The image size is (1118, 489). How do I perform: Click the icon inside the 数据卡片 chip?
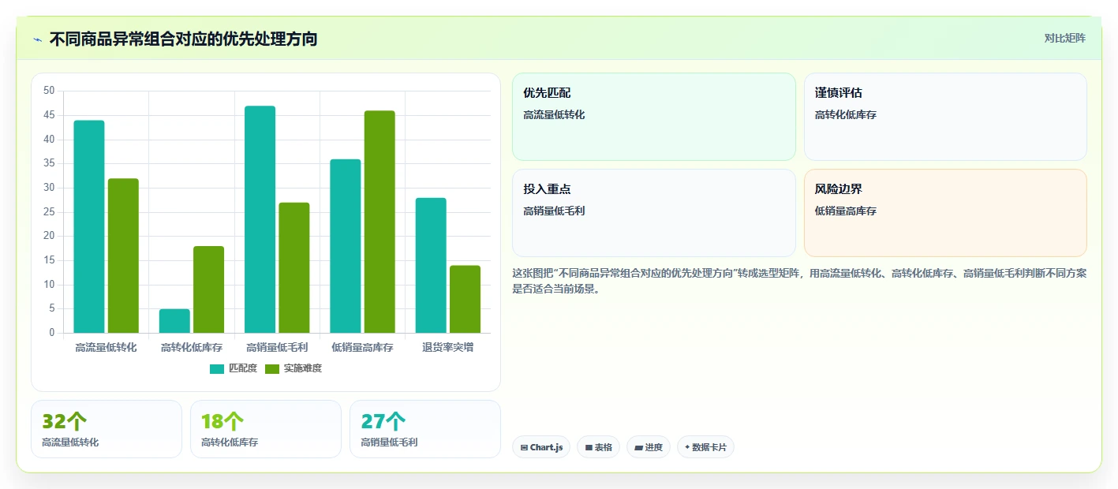[x=687, y=447]
